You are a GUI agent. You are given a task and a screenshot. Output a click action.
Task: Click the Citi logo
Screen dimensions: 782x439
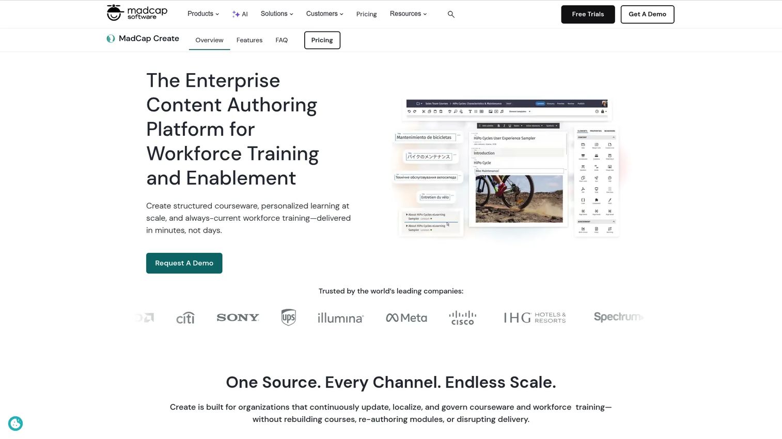tap(185, 318)
